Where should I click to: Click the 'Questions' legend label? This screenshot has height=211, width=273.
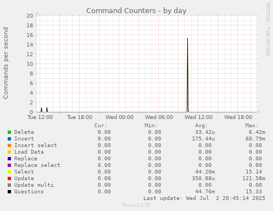(x=29, y=192)
